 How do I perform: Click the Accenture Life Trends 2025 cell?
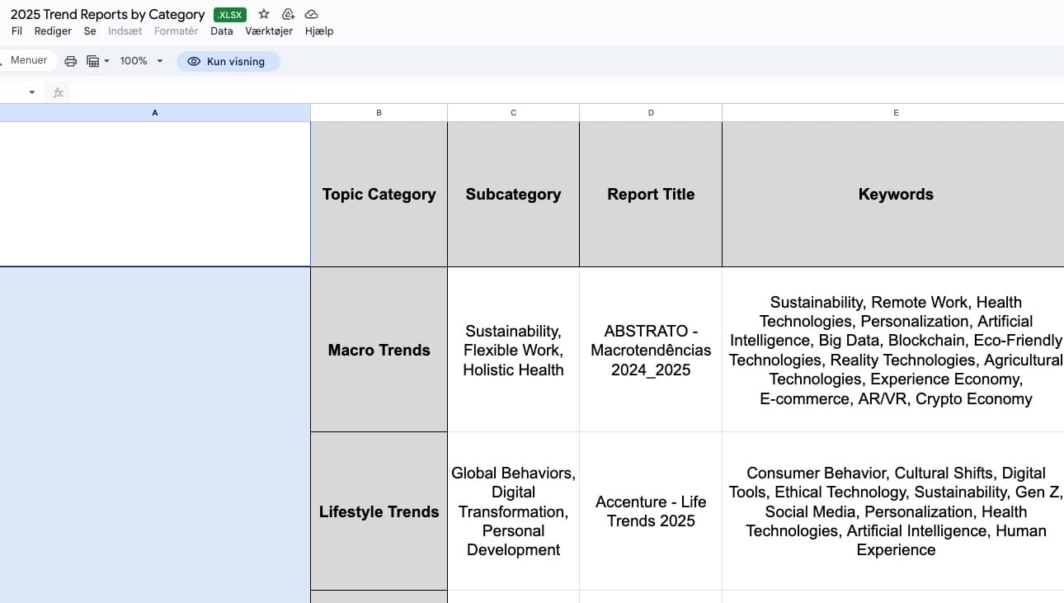651,511
